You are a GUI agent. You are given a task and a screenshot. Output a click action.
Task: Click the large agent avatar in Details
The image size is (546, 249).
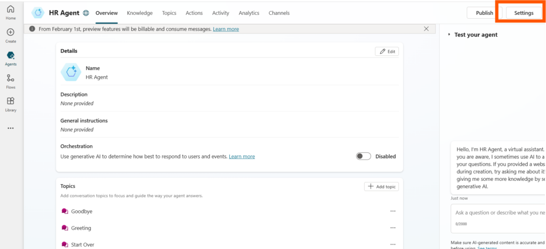pos(71,72)
